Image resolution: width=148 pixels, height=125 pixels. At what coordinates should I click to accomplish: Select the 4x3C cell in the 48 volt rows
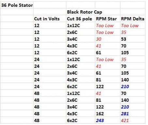coord(81,113)
